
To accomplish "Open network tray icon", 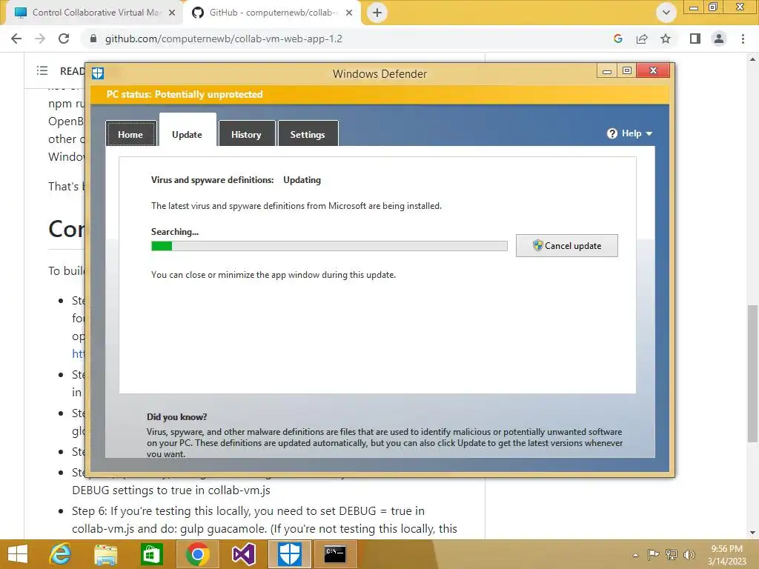I will pos(672,554).
